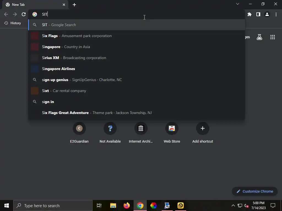
Task: Select the 'sign in' suggestion
Action: click(137, 102)
